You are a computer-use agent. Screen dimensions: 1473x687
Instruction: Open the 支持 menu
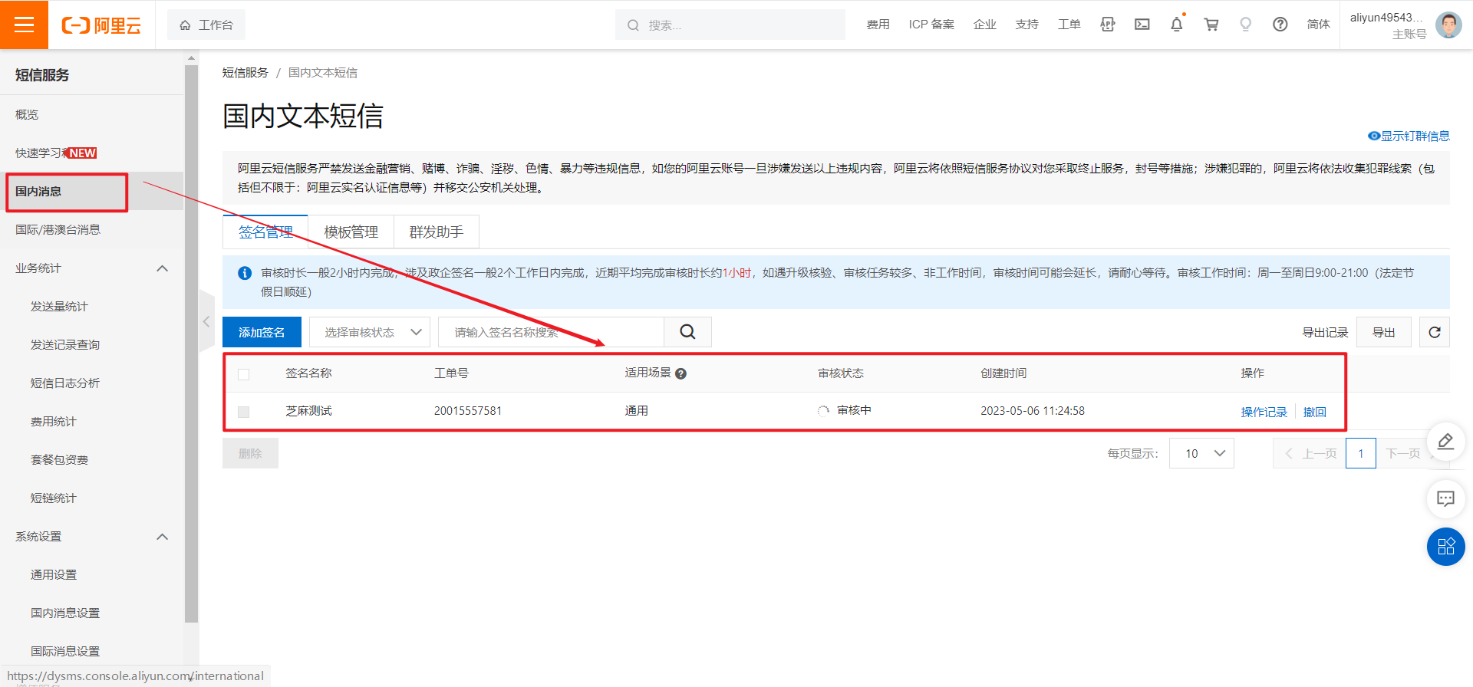1026,25
